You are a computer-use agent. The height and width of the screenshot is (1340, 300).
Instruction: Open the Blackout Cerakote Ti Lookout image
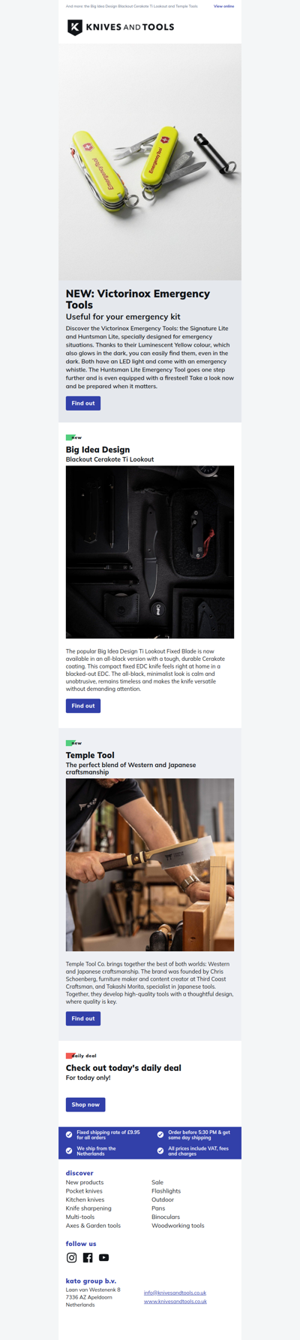(150, 552)
